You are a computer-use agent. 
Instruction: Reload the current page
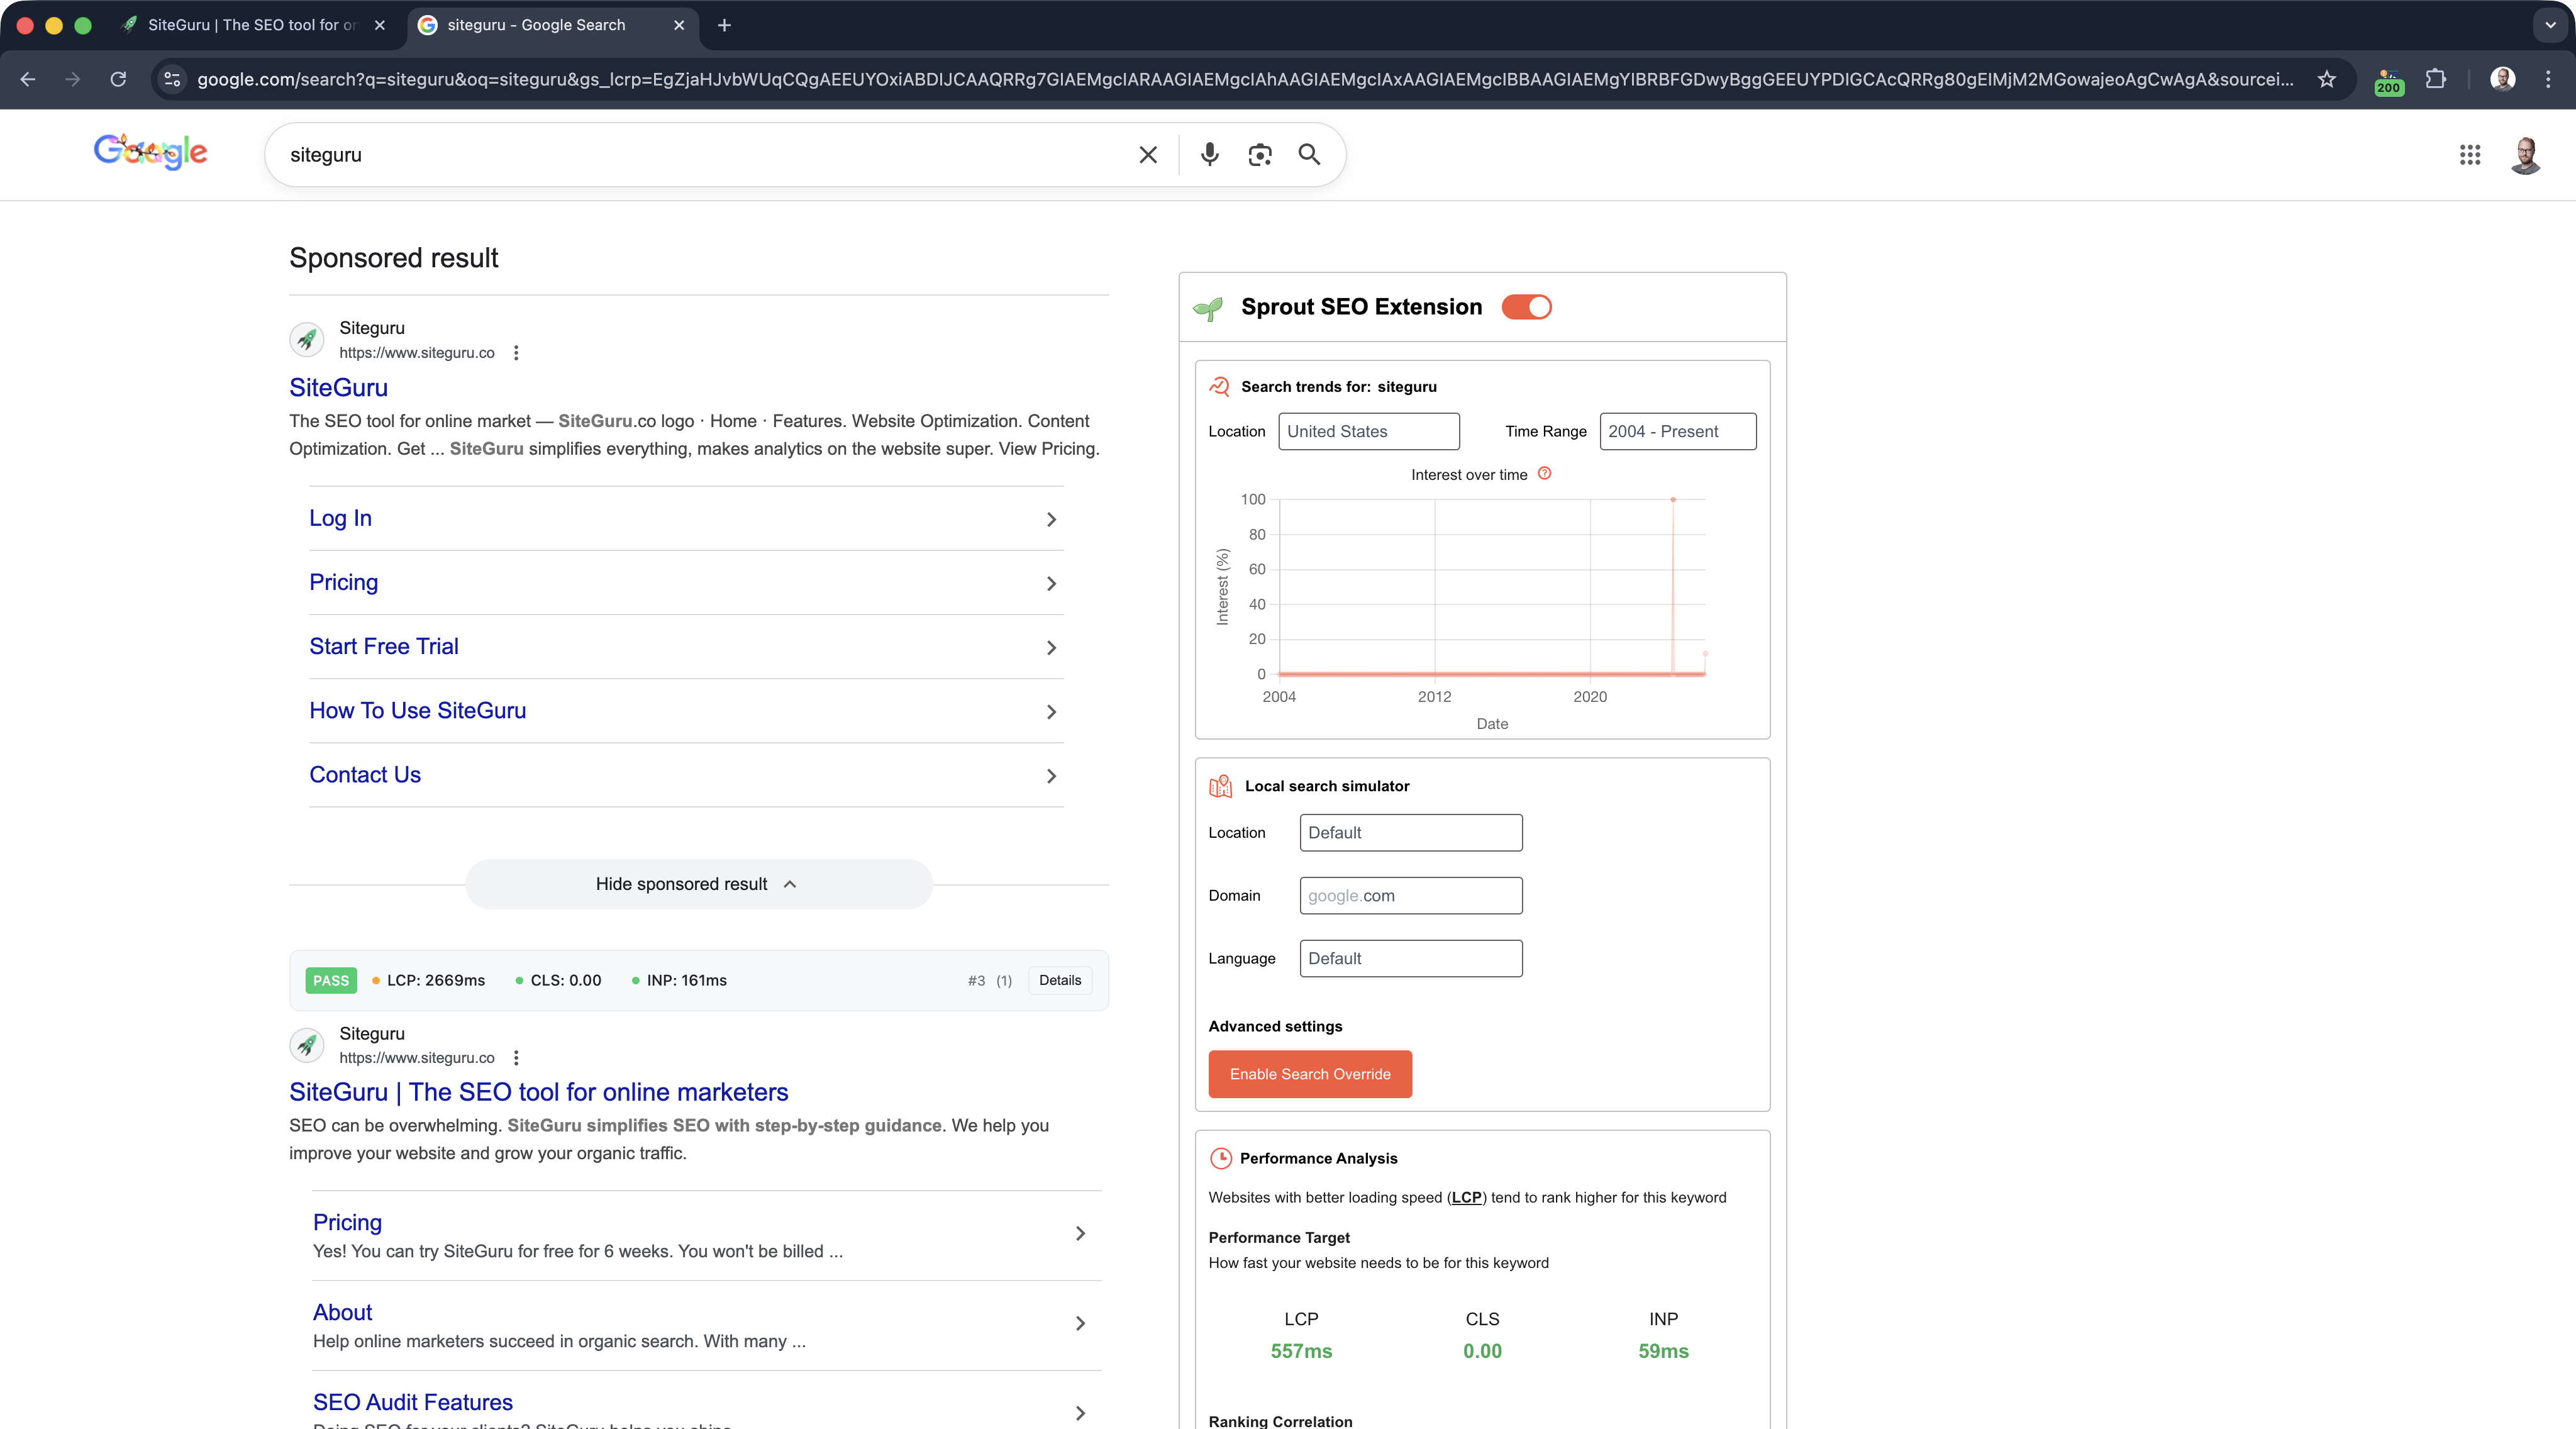[118, 79]
